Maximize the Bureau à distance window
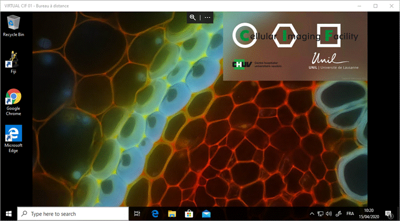Screen dimensions: 400x221 376,5
